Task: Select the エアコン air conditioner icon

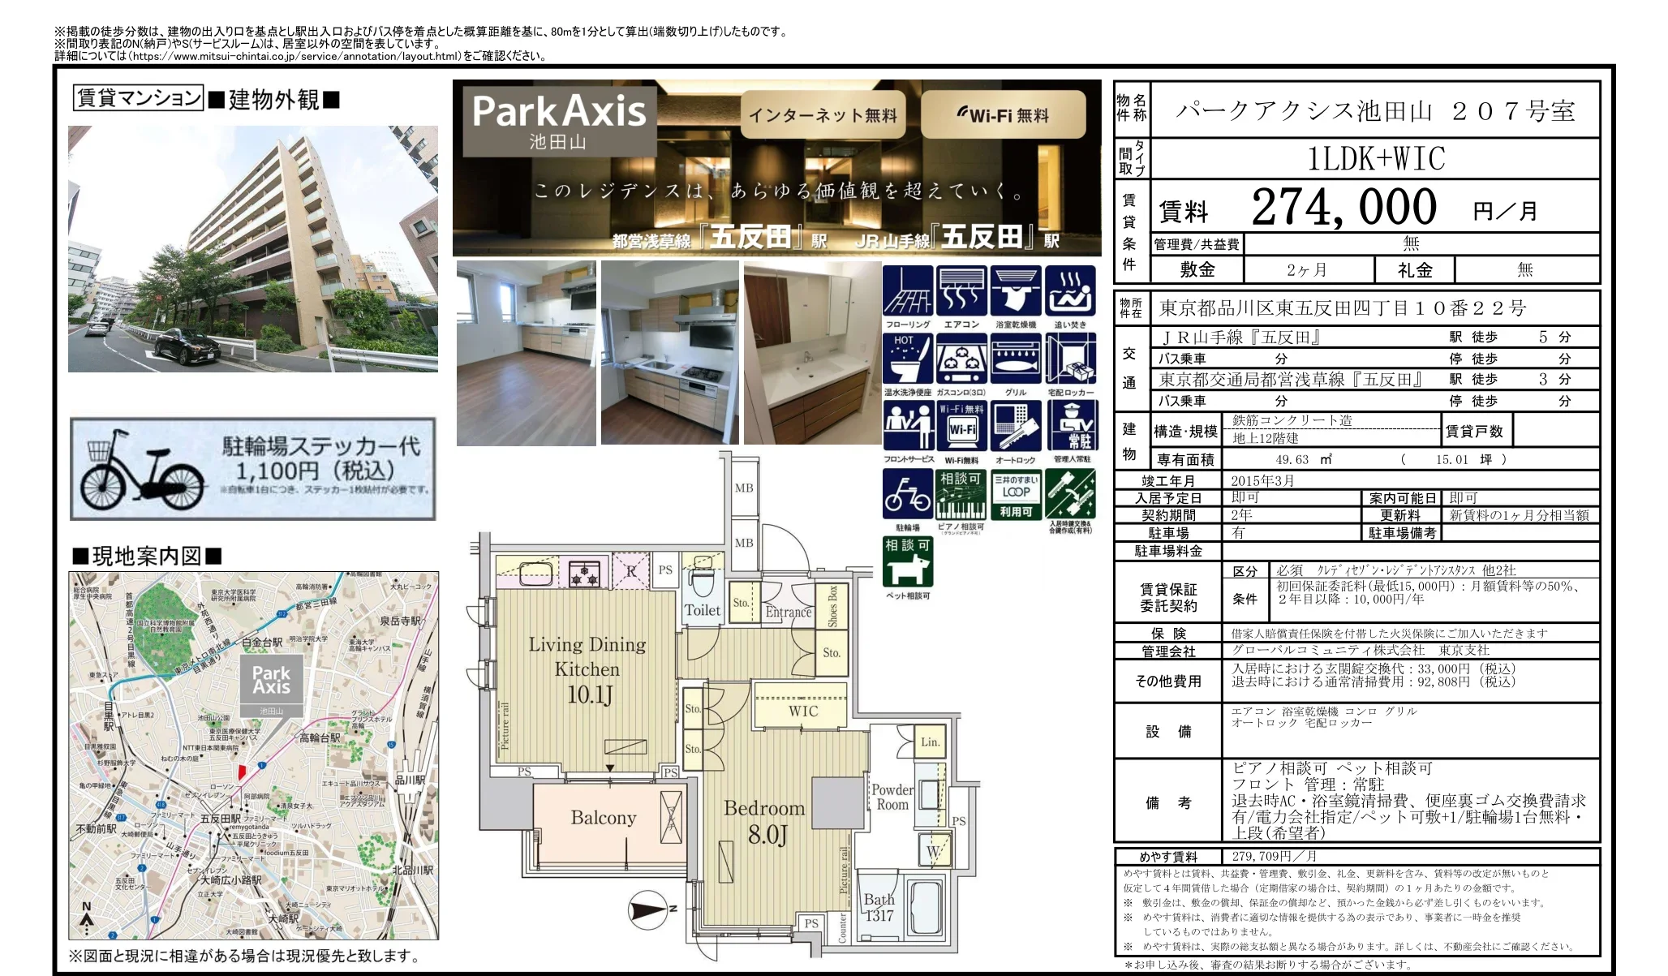Action: pos(961,290)
